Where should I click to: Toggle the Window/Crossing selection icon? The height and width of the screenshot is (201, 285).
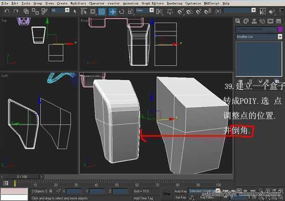coord(102,11)
